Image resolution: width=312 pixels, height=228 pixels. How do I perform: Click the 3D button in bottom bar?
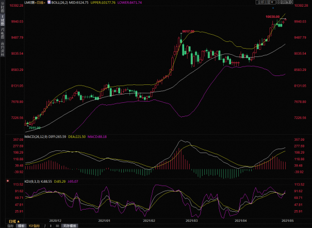pyautogui.click(x=57, y=226)
